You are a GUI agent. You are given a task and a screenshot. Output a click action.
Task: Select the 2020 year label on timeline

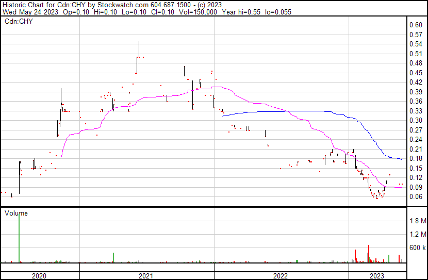tap(39, 276)
